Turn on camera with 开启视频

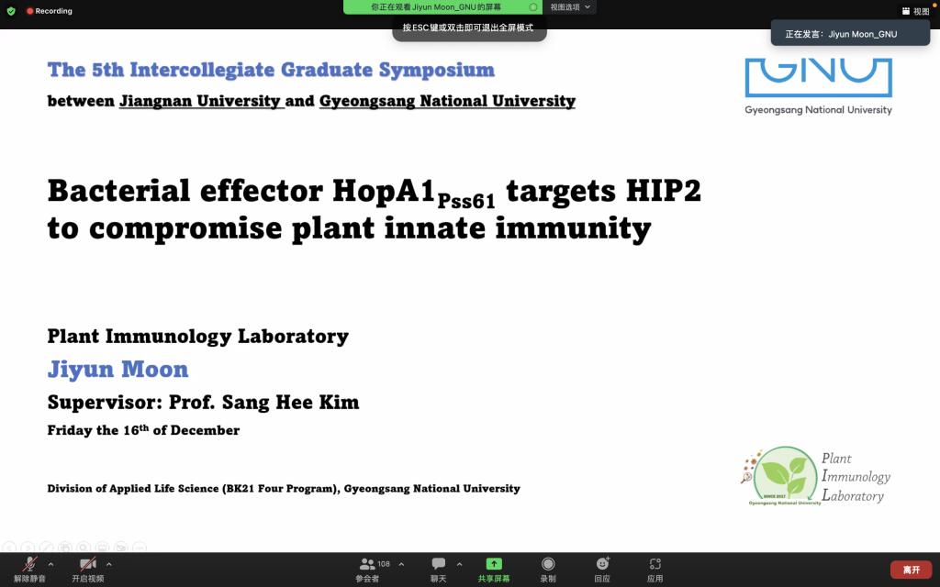(x=88, y=569)
